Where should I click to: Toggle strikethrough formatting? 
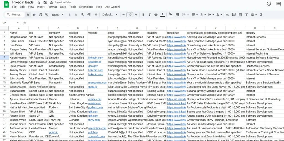point(156,15)
